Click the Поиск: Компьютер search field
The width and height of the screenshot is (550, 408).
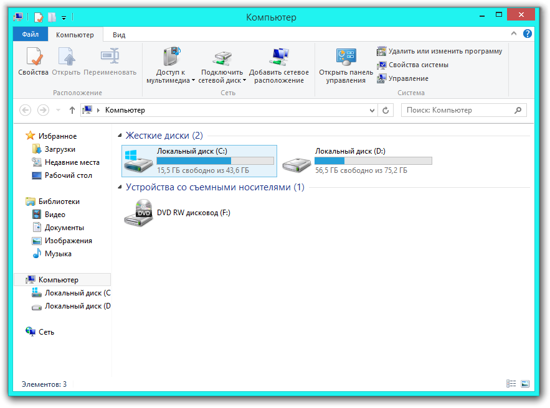click(458, 110)
